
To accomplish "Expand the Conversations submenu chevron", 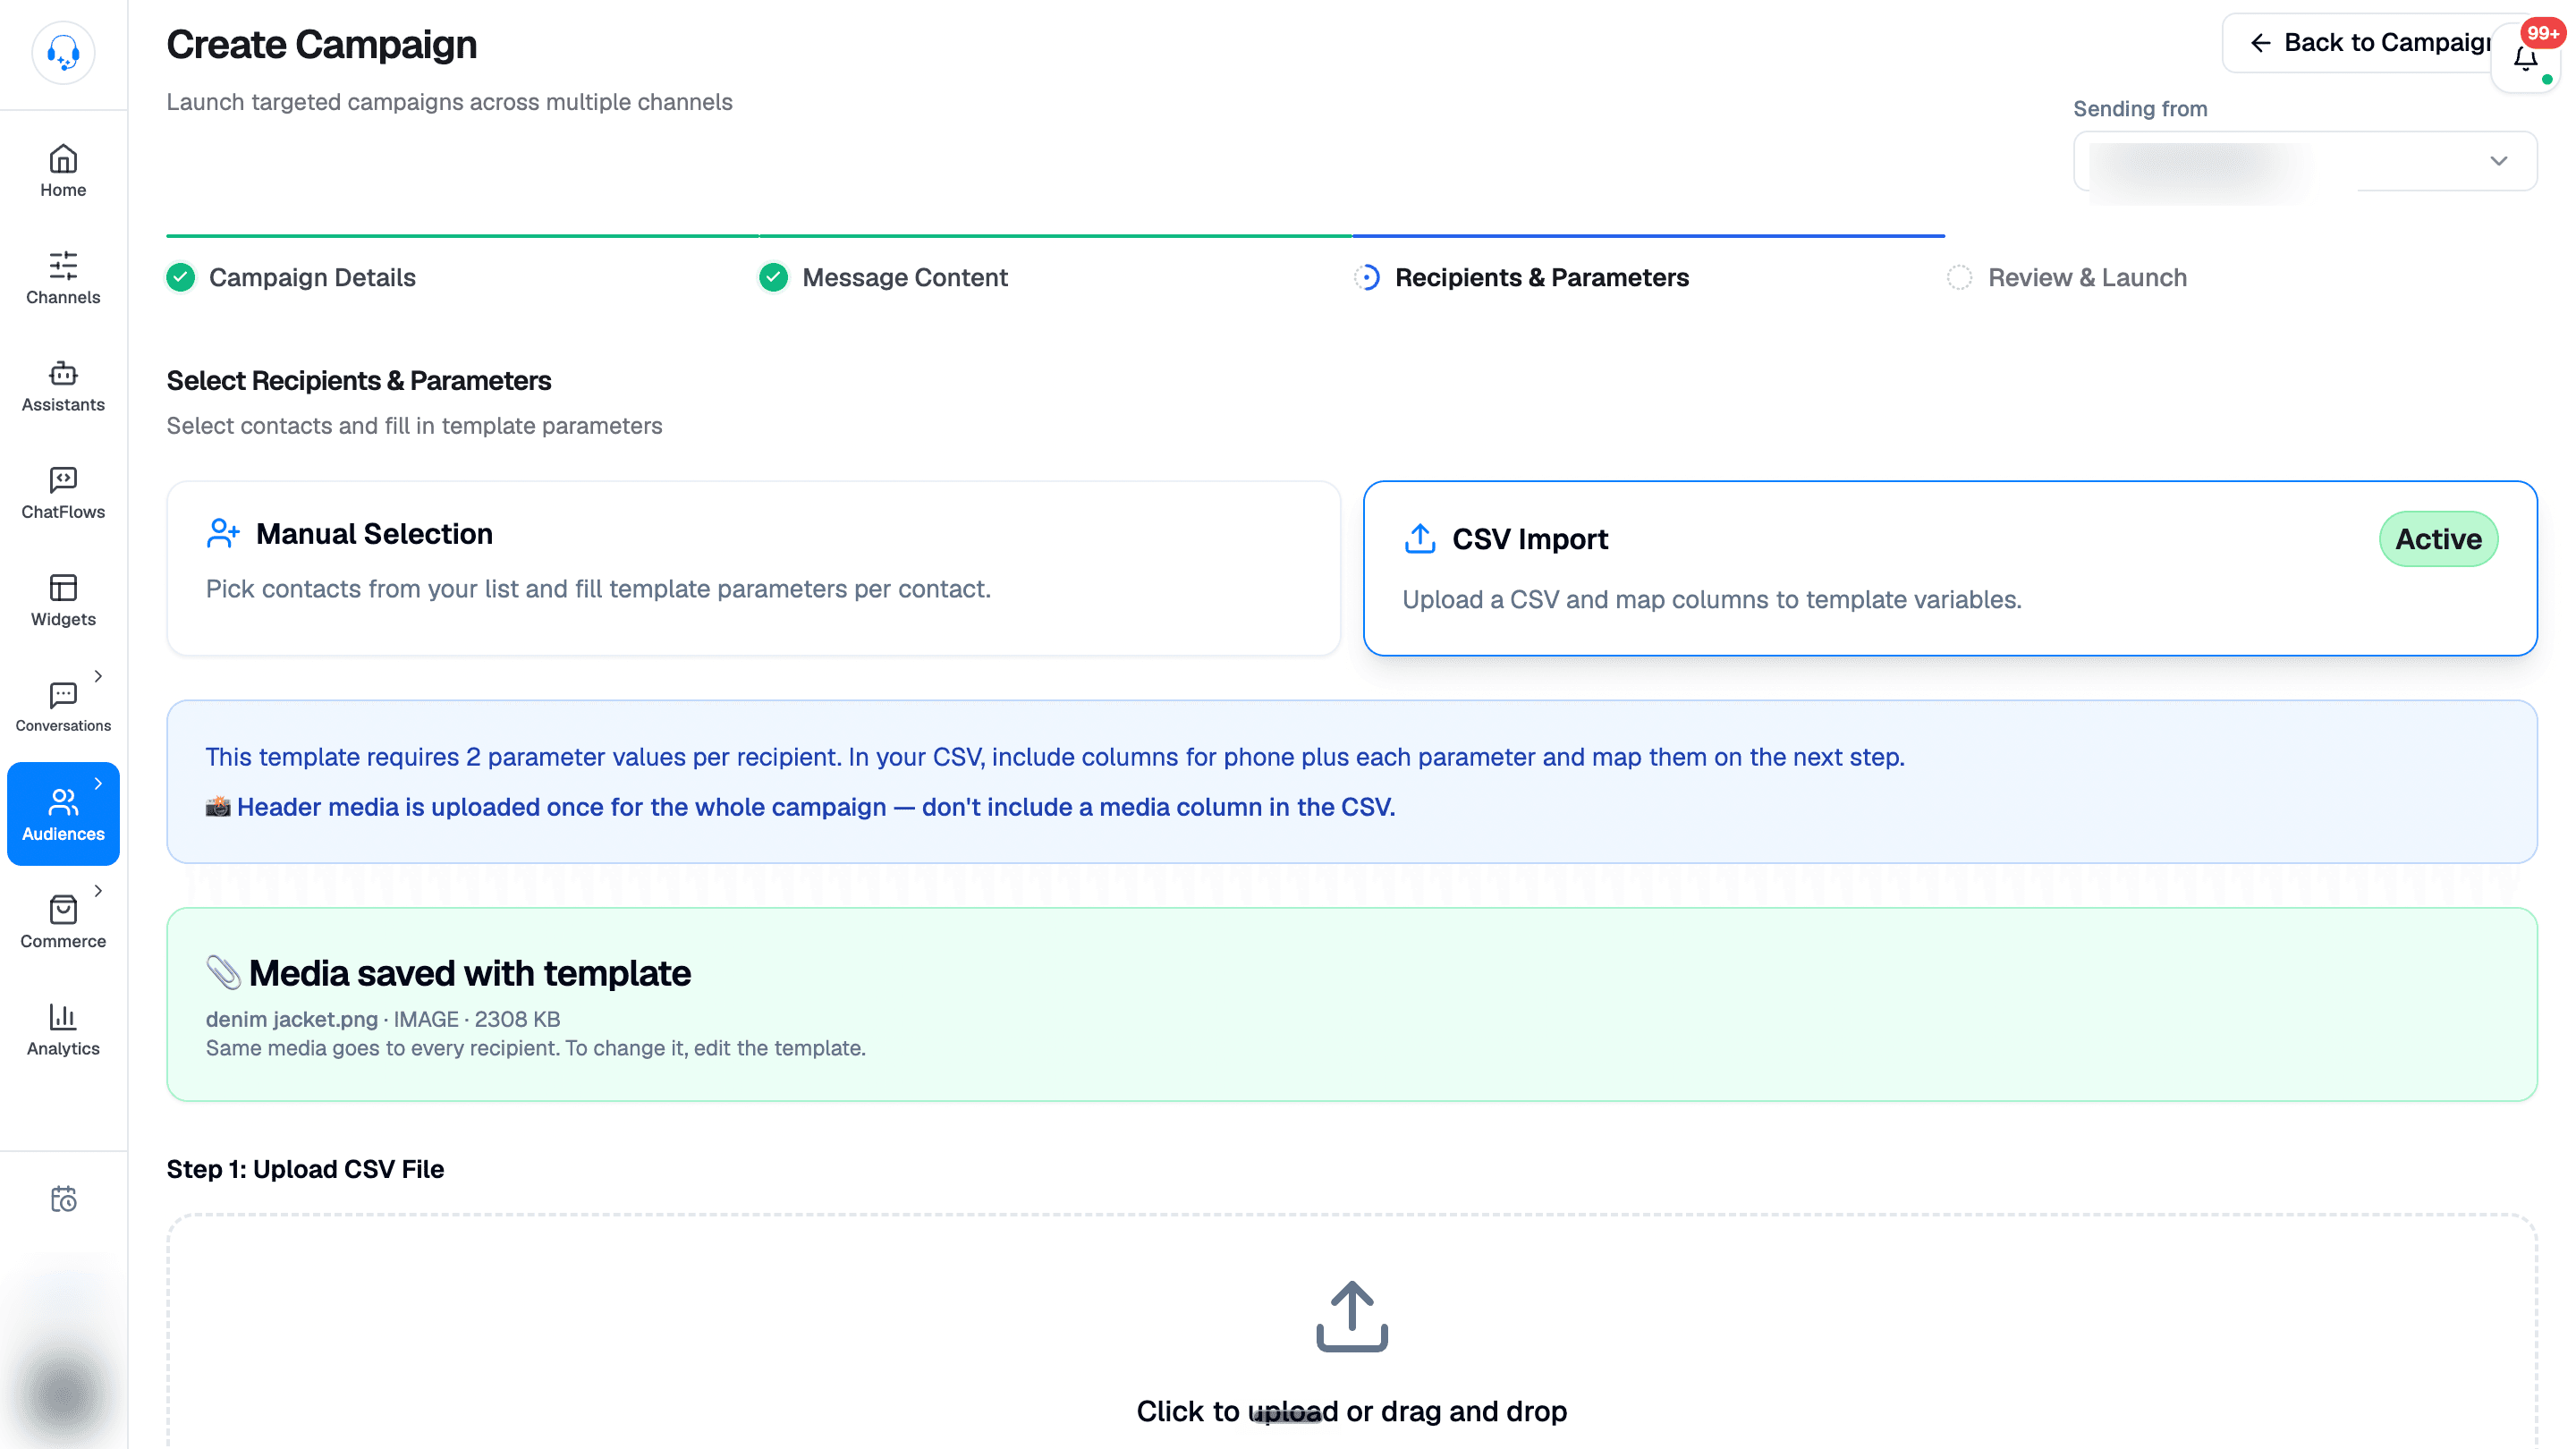I will click(x=98, y=676).
